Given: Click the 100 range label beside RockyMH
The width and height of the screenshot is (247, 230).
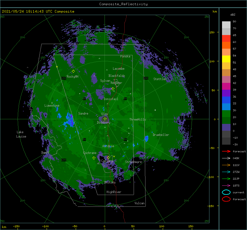Looking at the screenshot, I should [x=63, y=78].
